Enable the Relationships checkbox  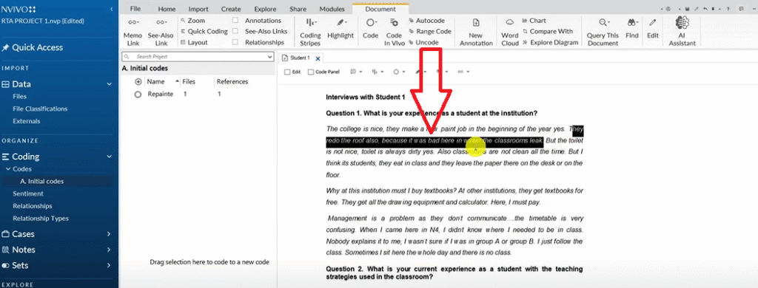[x=235, y=42]
